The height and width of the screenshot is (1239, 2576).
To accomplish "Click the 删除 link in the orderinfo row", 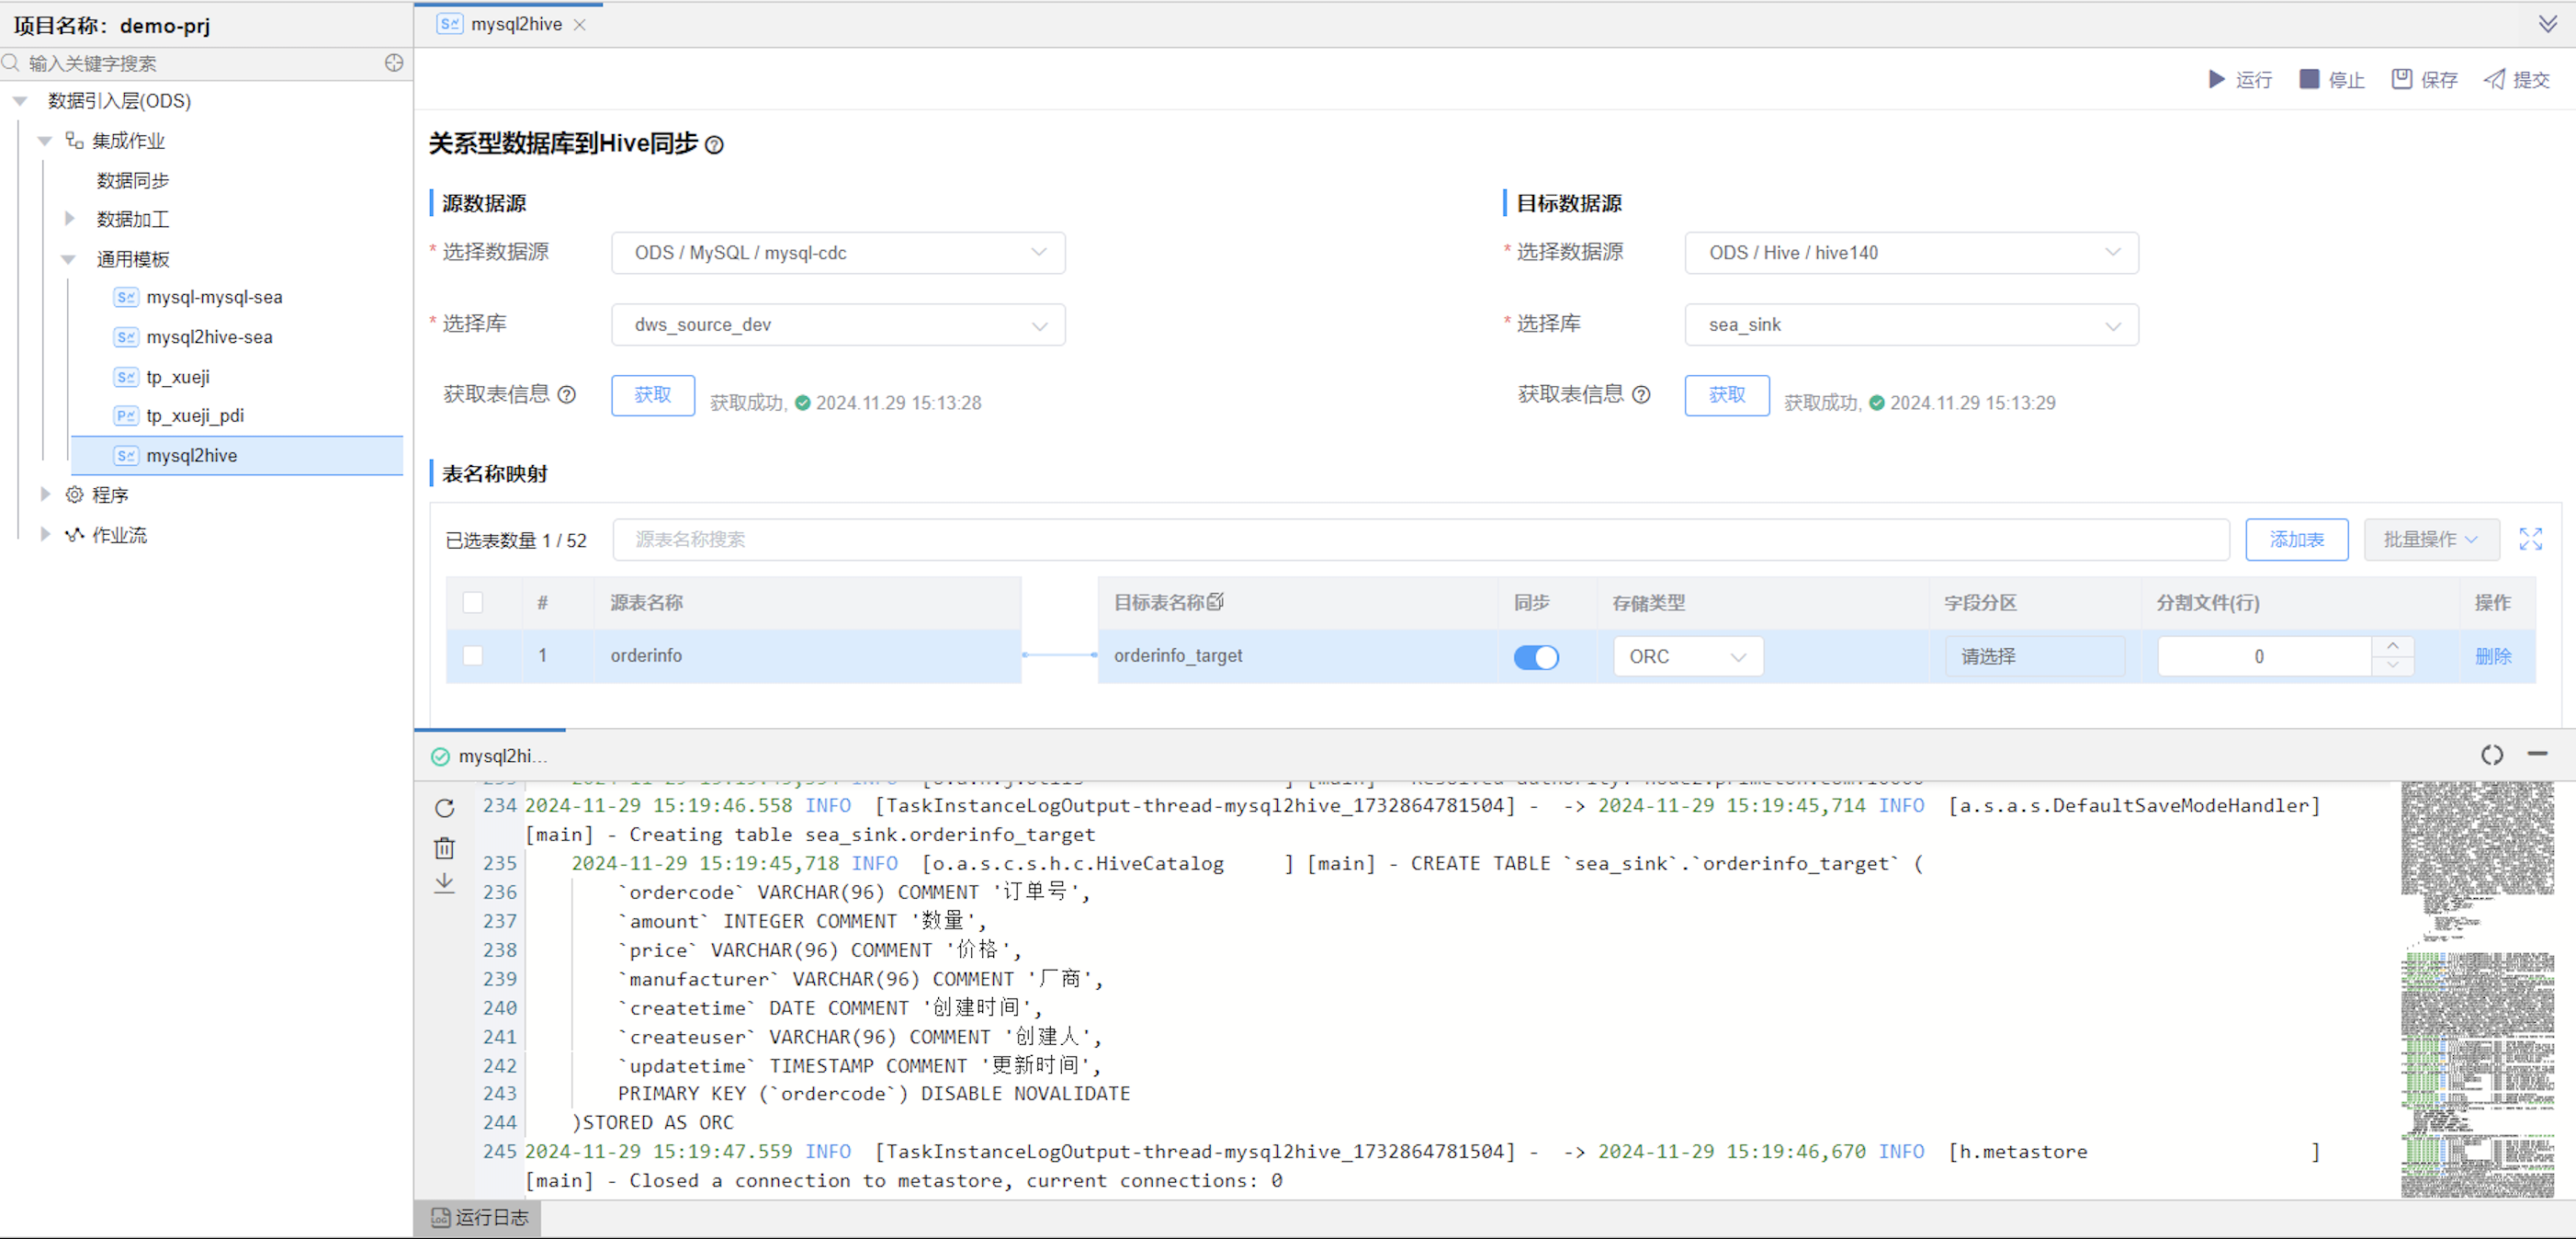I will coord(2492,655).
